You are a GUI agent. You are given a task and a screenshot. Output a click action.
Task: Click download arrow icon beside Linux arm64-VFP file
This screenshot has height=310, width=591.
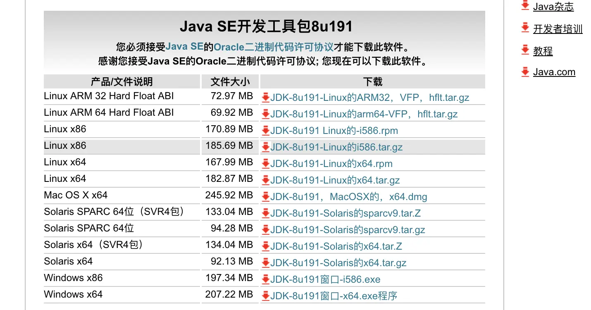(266, 114)
